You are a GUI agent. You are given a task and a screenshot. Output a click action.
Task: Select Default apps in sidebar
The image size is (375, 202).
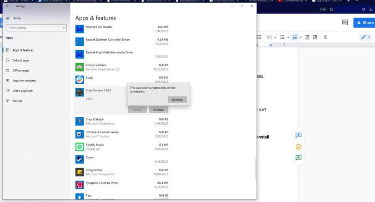click(x=20, y=60)
